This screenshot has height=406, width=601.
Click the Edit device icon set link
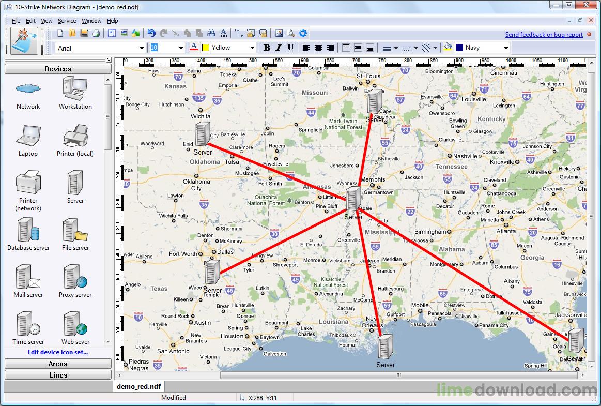(x=57, y=352)
